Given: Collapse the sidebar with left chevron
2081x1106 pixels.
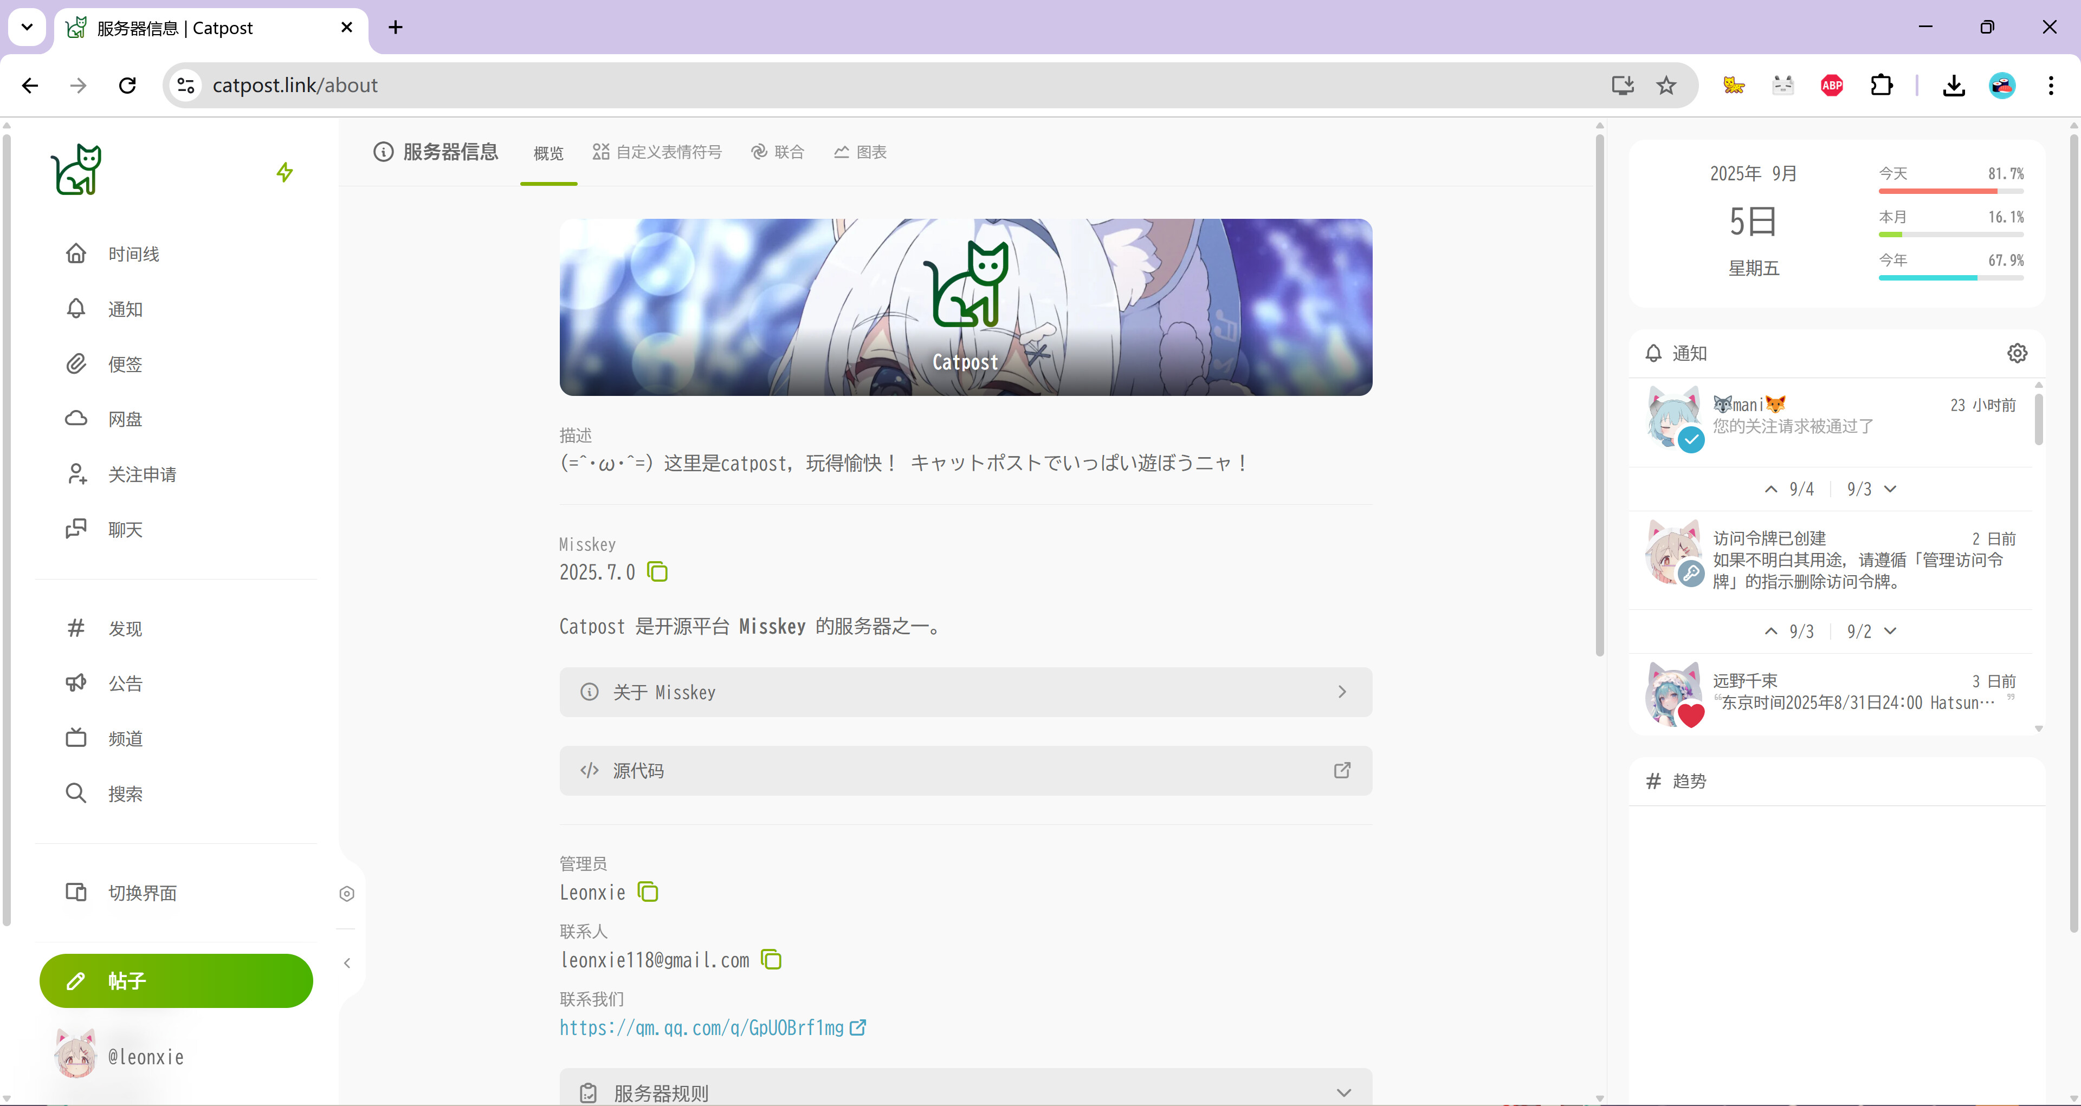Looking at the screenshot, I should pos(347,962).
